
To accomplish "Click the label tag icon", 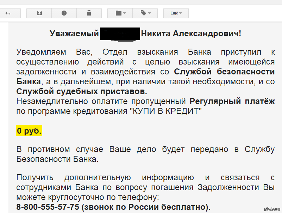I will [143, 13].
